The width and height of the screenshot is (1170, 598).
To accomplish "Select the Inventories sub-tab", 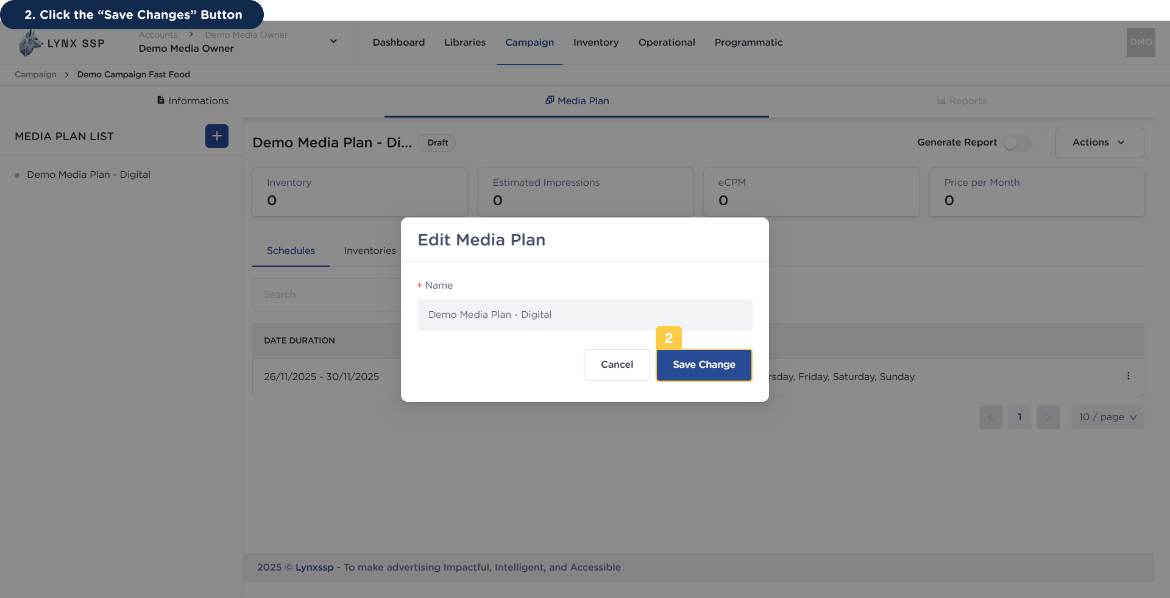I will [370, 251].
